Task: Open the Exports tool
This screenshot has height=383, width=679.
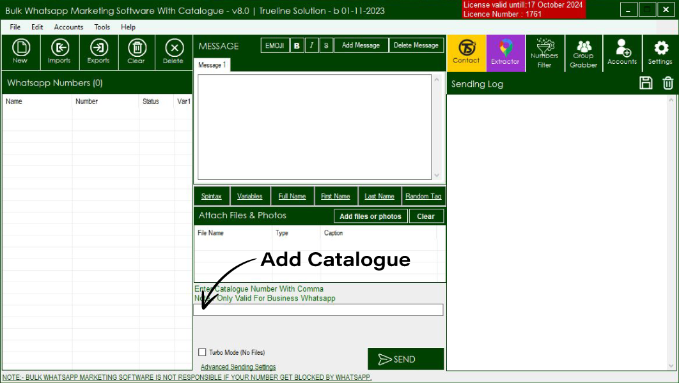Action: [x=98, y=52]
